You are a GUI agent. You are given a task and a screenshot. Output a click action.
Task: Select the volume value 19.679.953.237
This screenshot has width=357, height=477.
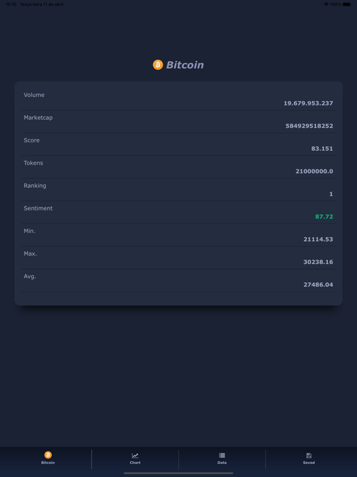point(308,103)
